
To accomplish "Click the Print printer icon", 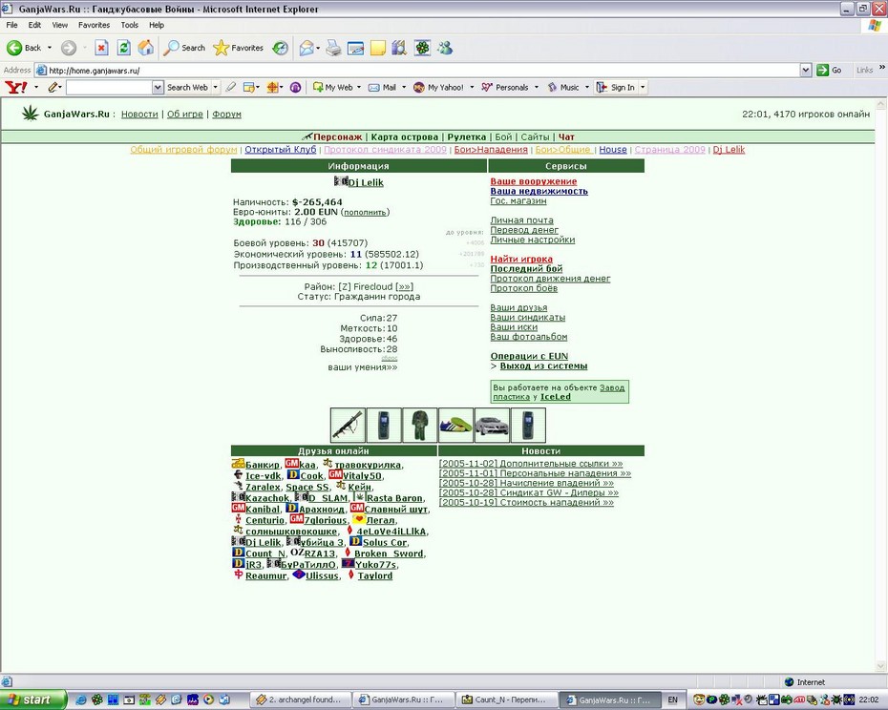I will point(333,48).
